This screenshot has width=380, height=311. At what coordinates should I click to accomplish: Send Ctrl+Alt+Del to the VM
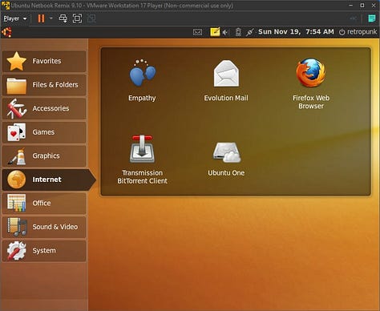click(x=63, y=18)
